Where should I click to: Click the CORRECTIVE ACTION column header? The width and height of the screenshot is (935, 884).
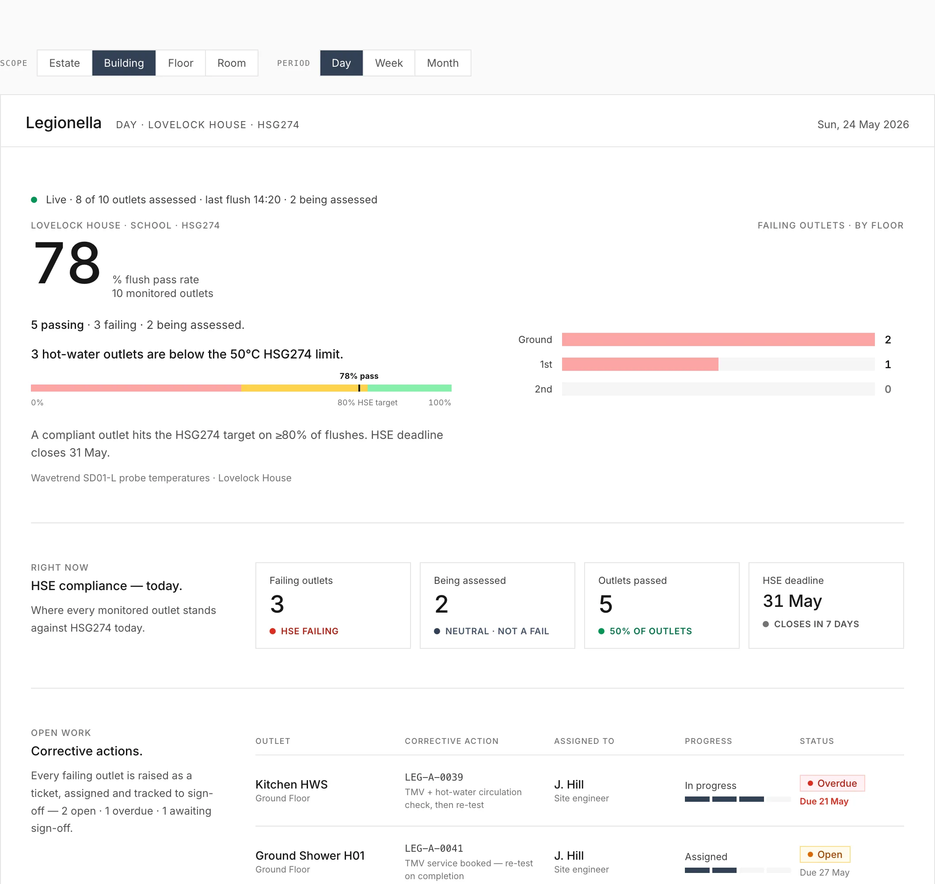pyautogui.click(x=451, y=741)
